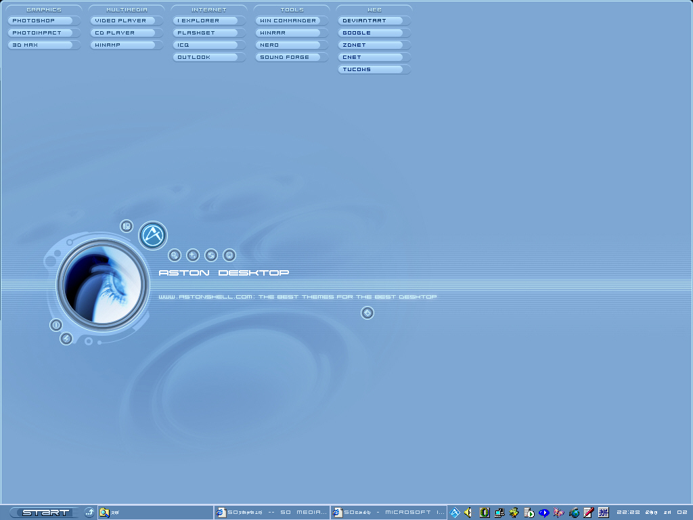This screenshot has height=520, width=693.
Task: Click the circular arrows refresh icon
Action: (x=211, y=255)
